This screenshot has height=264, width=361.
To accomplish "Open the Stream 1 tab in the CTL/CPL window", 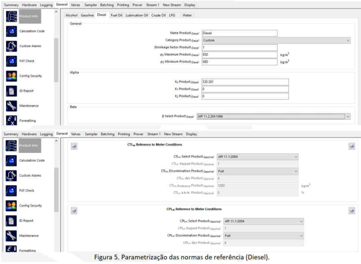I will pyautogui.click(x=154, y=135).
